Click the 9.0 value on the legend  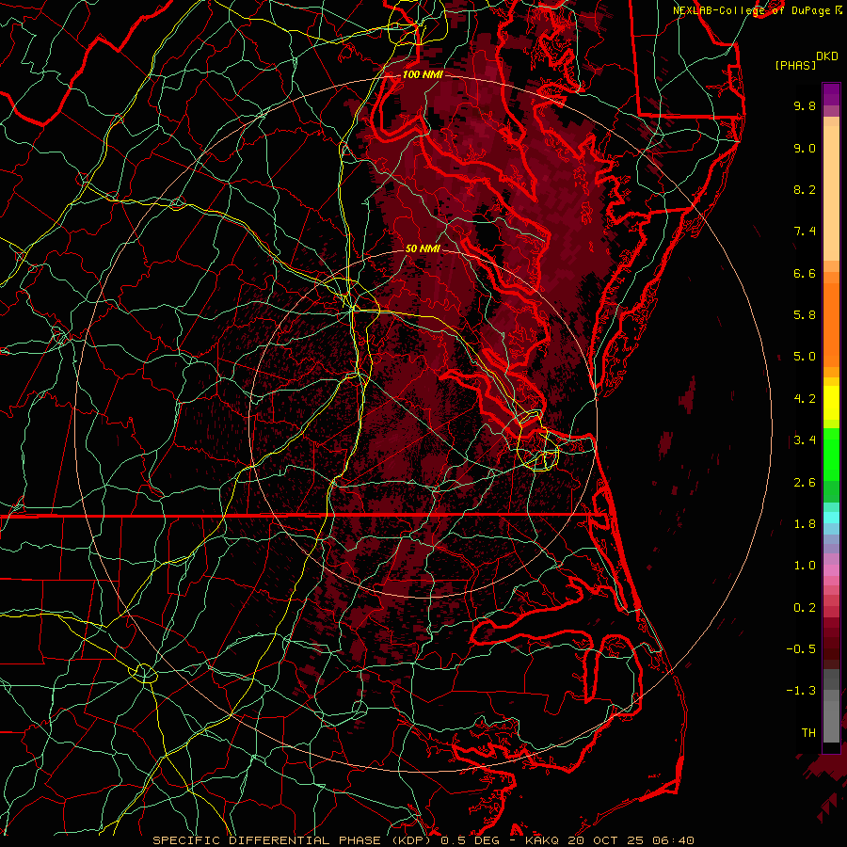[x=805, y=148]
